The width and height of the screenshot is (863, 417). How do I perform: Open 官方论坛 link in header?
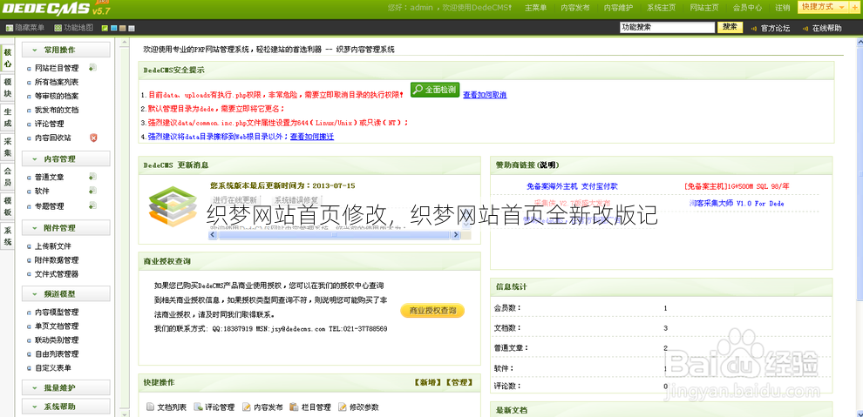click(x=775, y=28)
